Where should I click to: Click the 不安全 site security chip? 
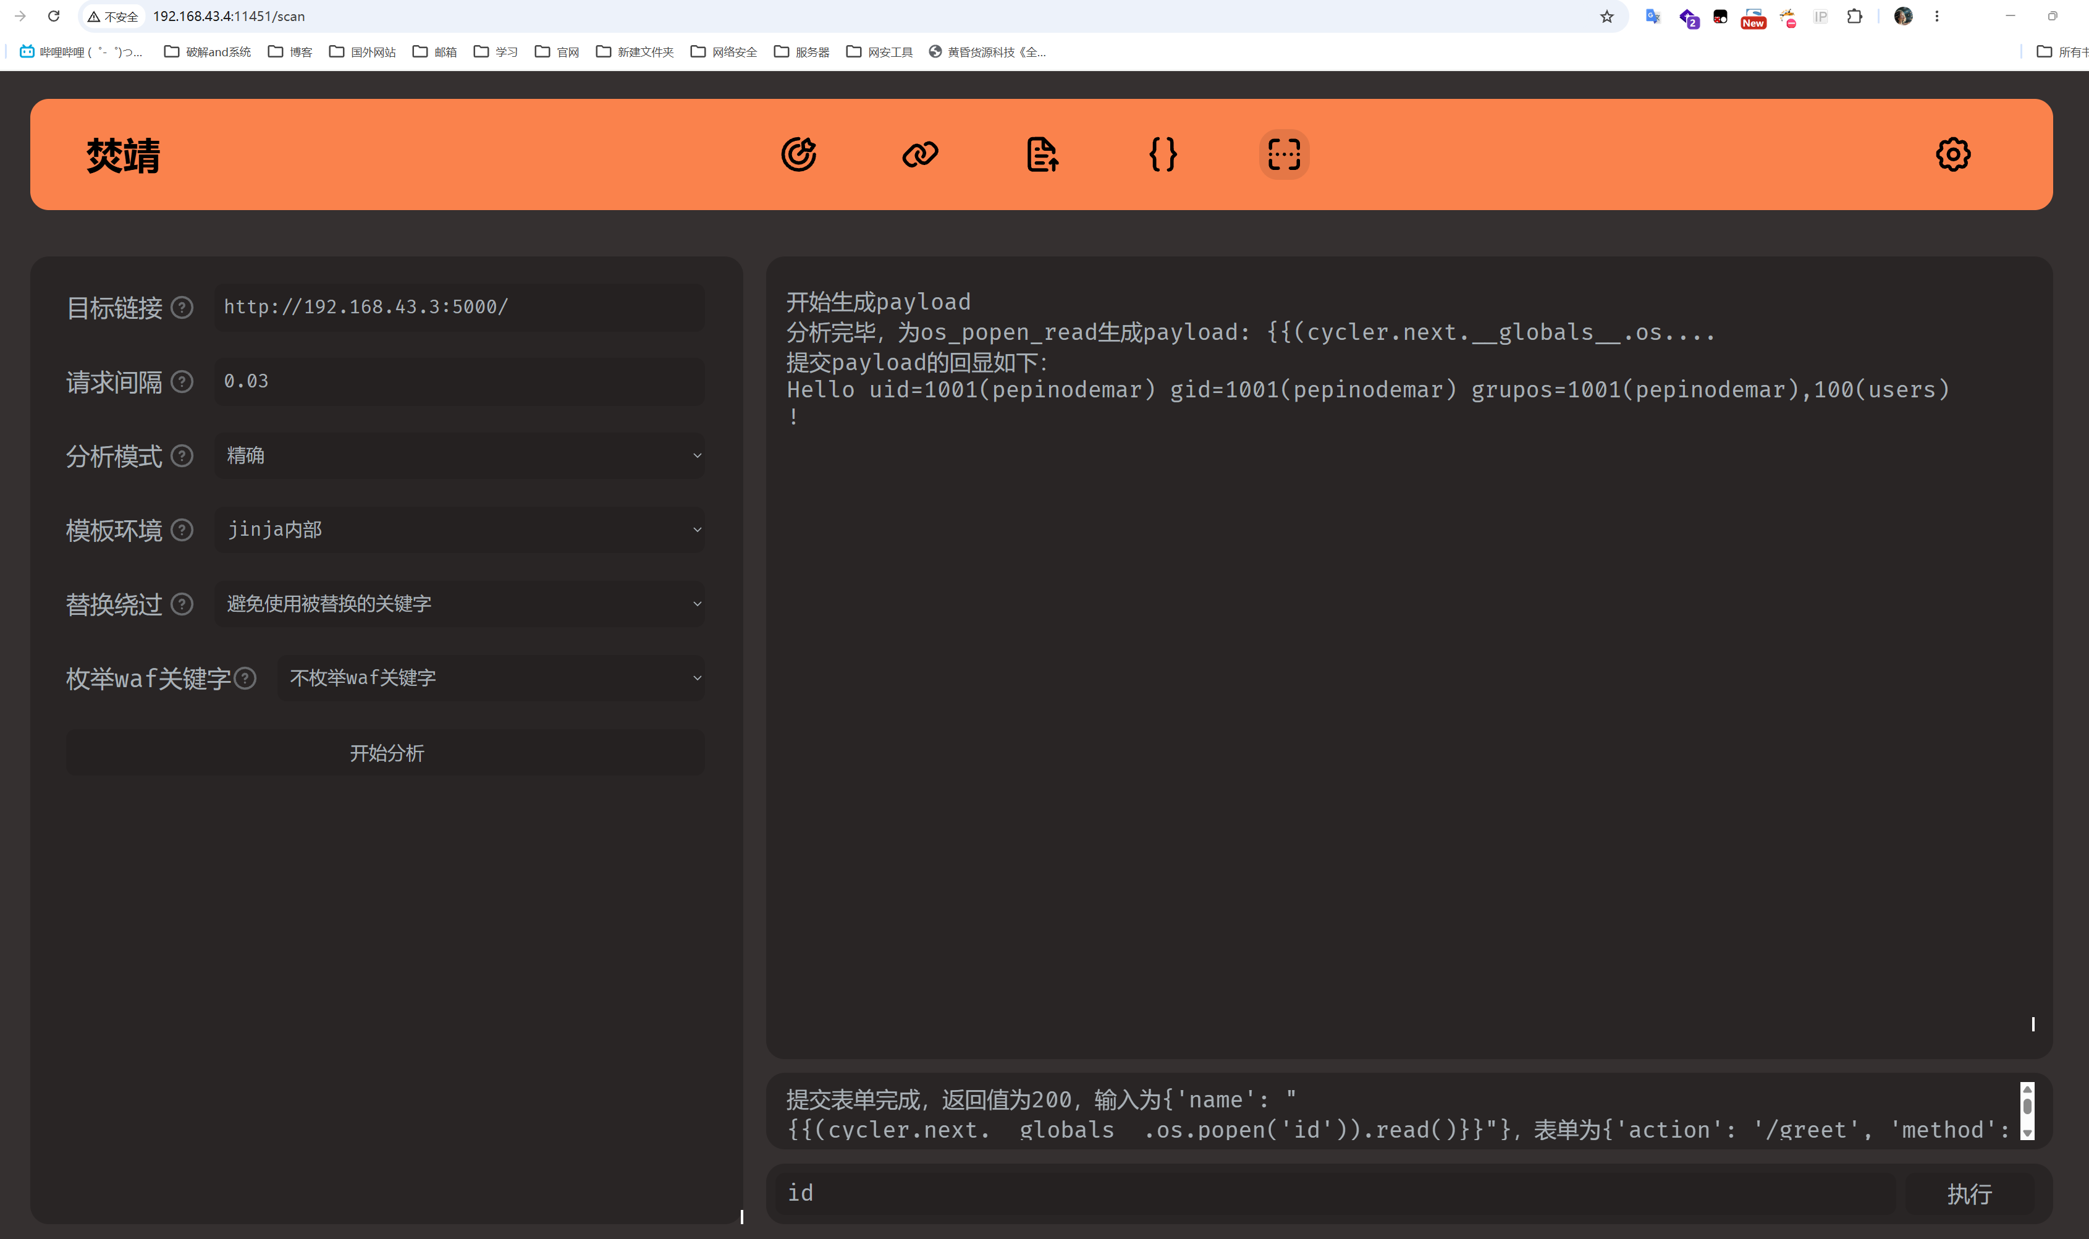(114, 17)
